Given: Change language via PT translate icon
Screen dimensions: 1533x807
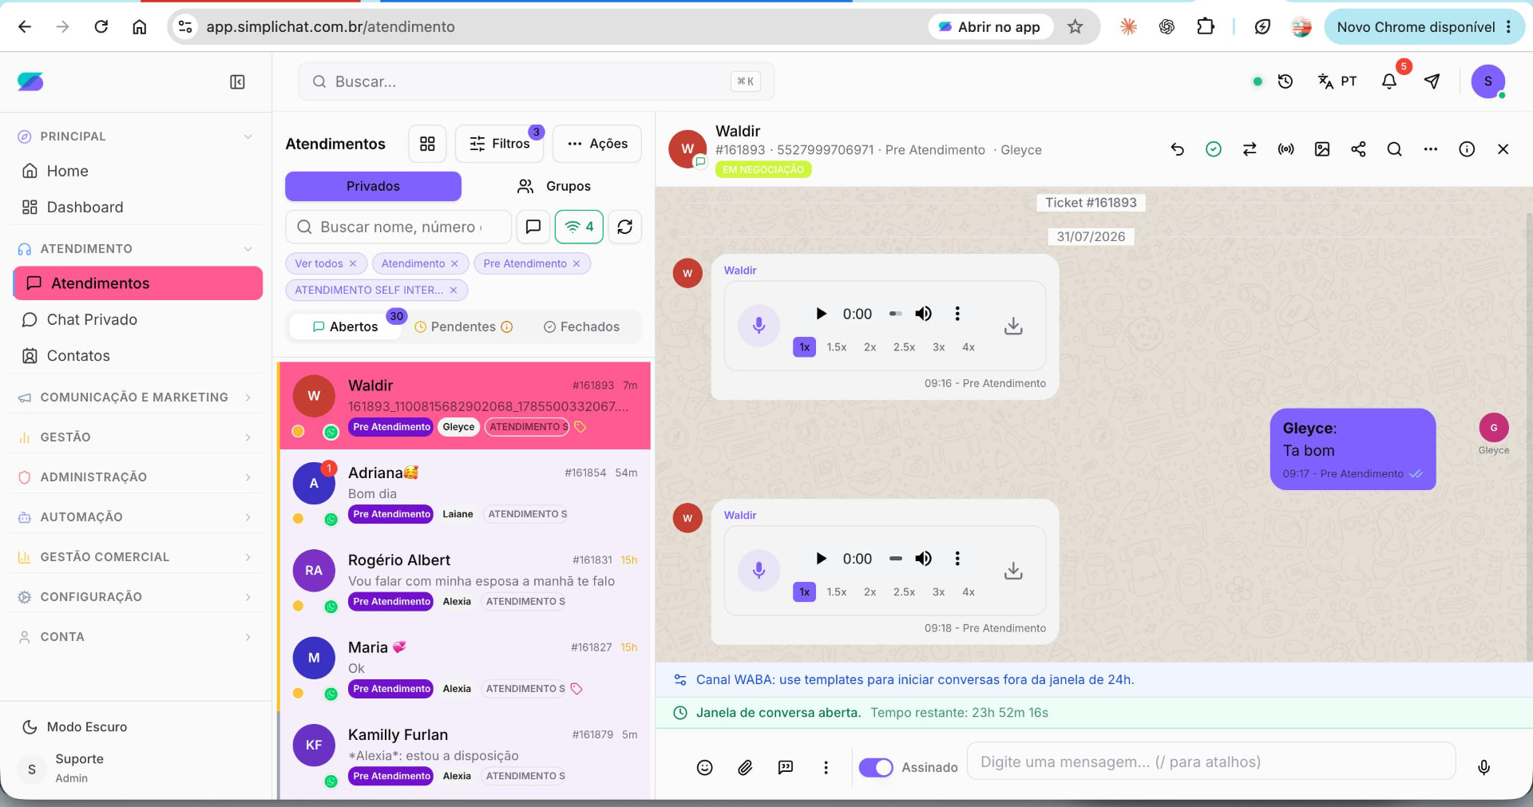Looking at the screenshot, I should pyautogui.click(x=1337, y=81).
